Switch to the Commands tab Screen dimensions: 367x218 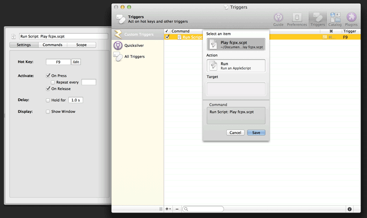(52, 44)
